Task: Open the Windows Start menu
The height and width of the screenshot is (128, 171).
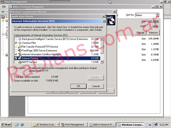Action: (6, 125)
